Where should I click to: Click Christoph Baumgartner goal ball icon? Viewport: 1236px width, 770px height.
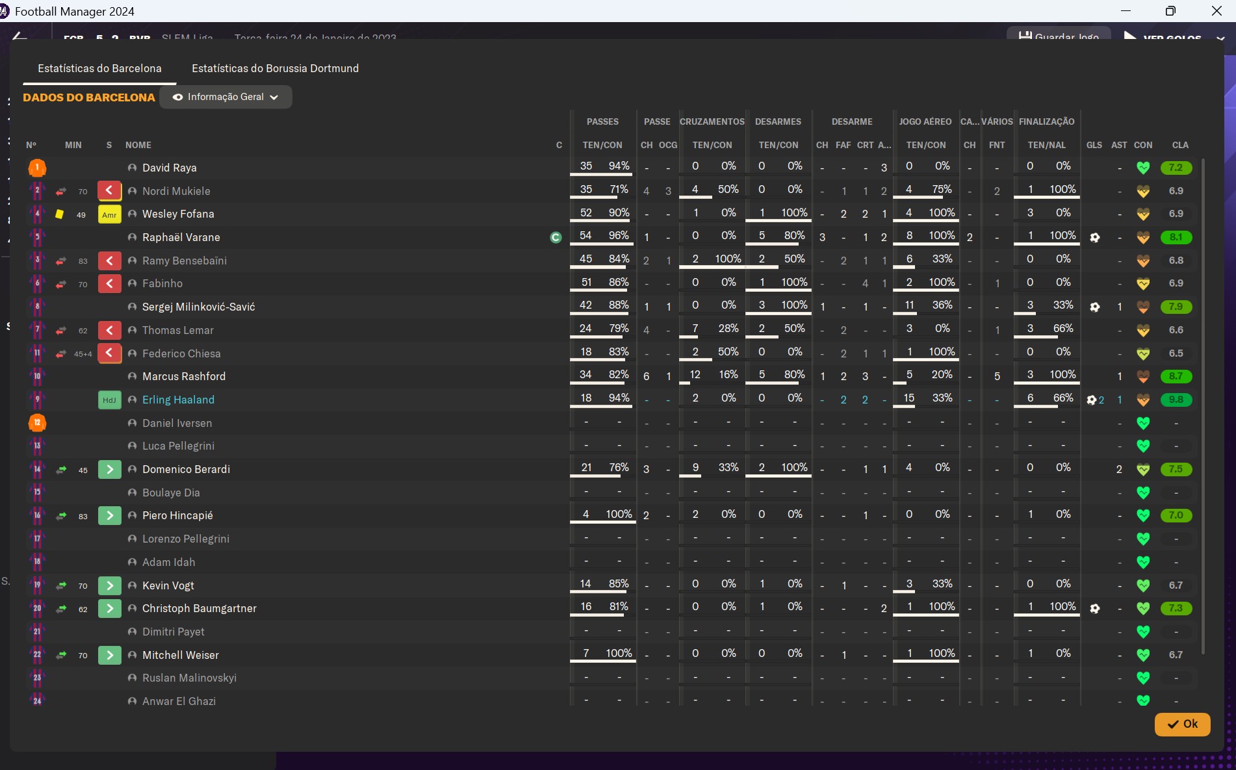pos(1095,608)
